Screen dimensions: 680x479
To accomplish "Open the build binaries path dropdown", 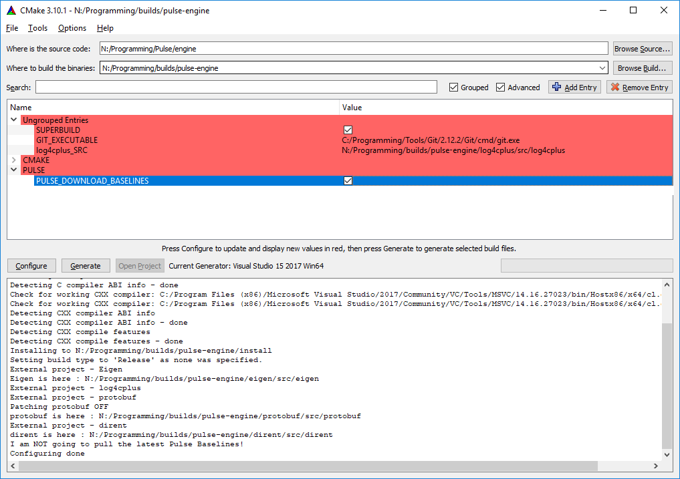I will point(601,68).
